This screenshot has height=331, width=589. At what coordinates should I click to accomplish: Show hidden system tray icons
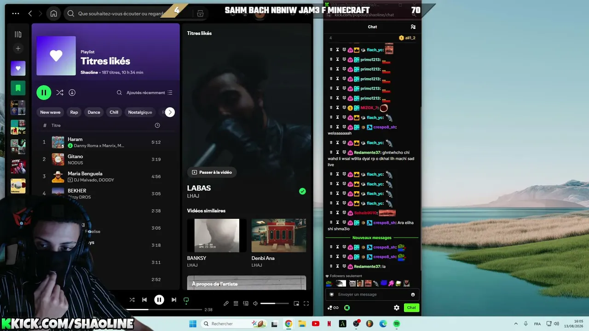516,324
